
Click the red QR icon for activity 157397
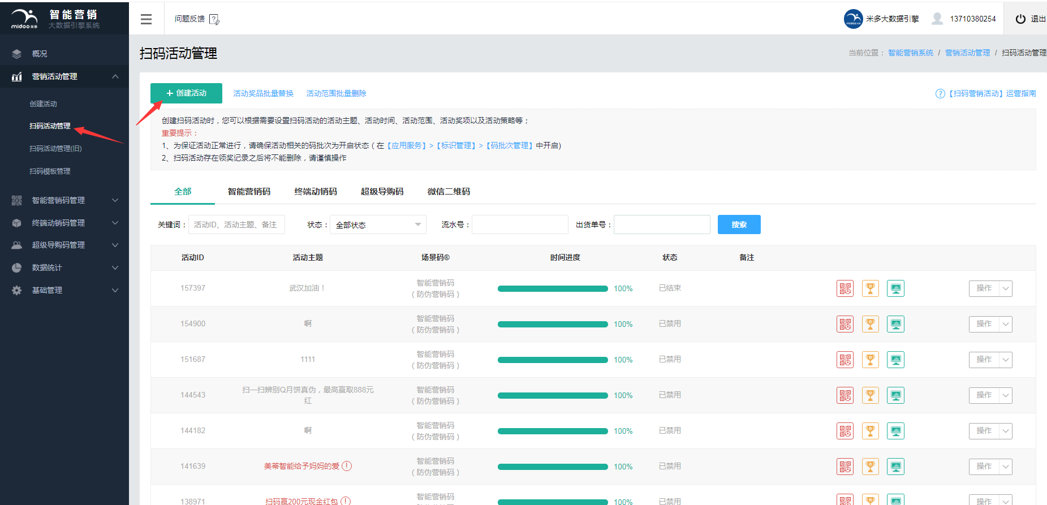click(845, 288)
